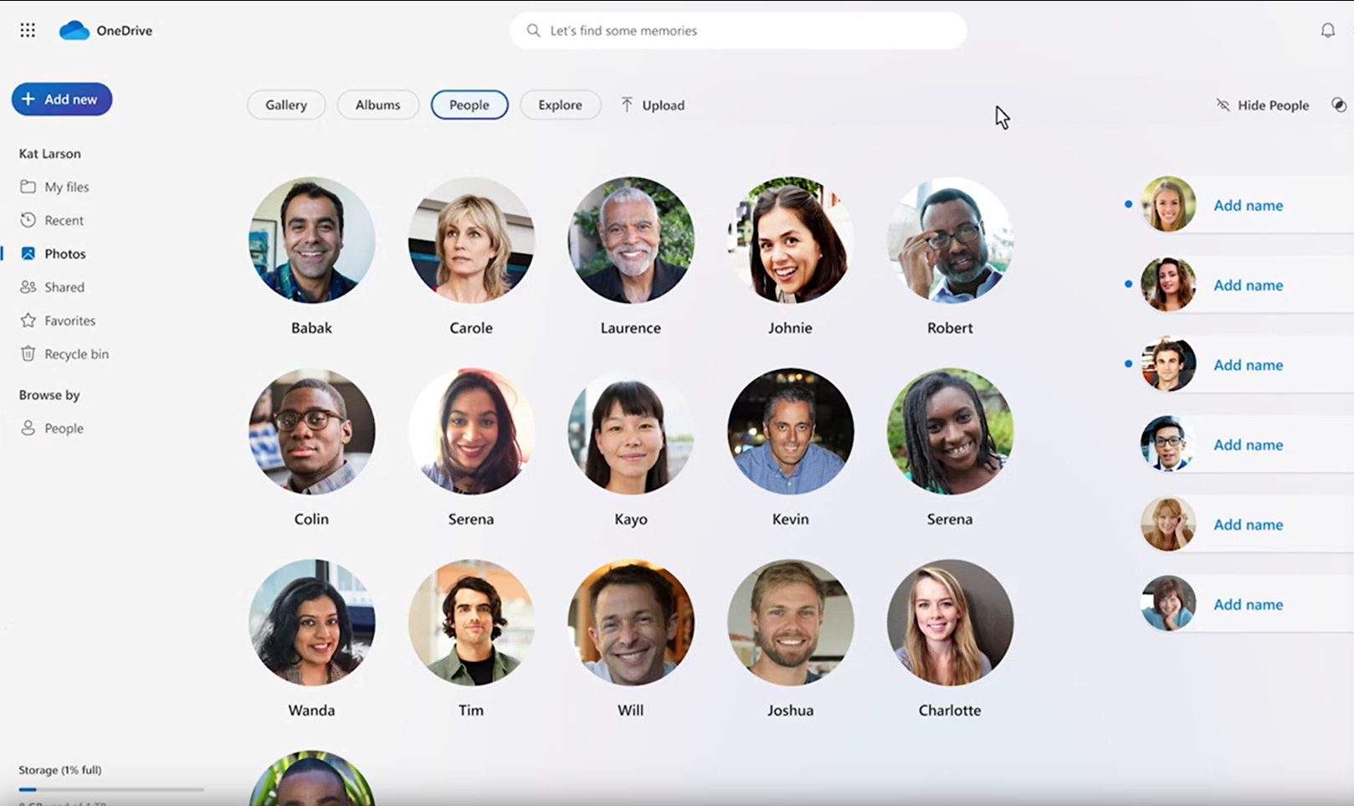This screenshot has height=806, width=1354.
Task: Add name for the first unnamed person
Action: click(1248, 205)
